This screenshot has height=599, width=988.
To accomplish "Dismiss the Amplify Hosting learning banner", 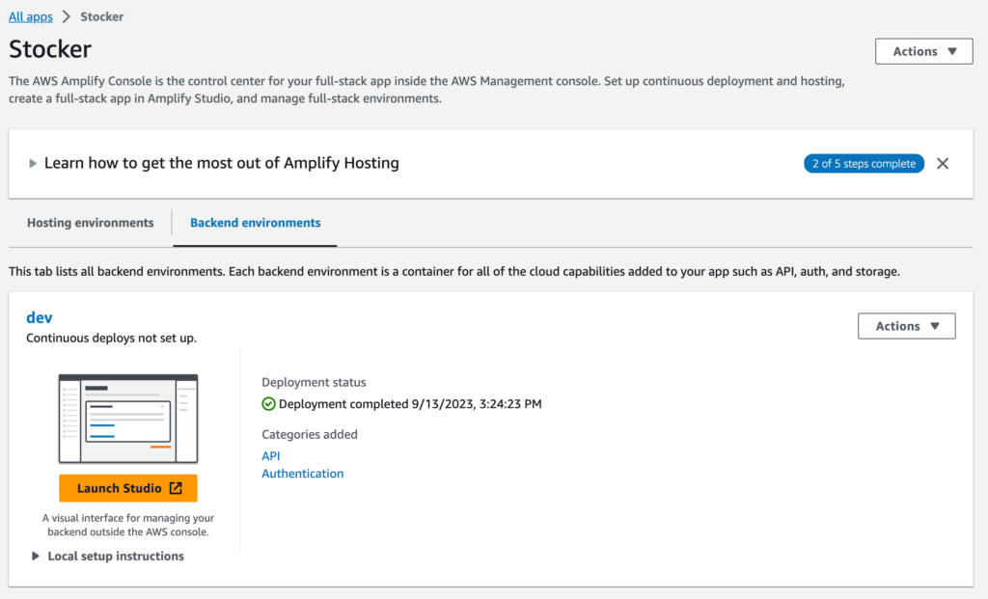I will coord(943,164).
